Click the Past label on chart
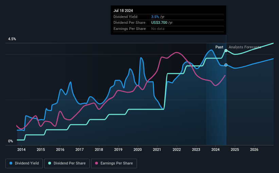279x173 pixels. [219, 47]
